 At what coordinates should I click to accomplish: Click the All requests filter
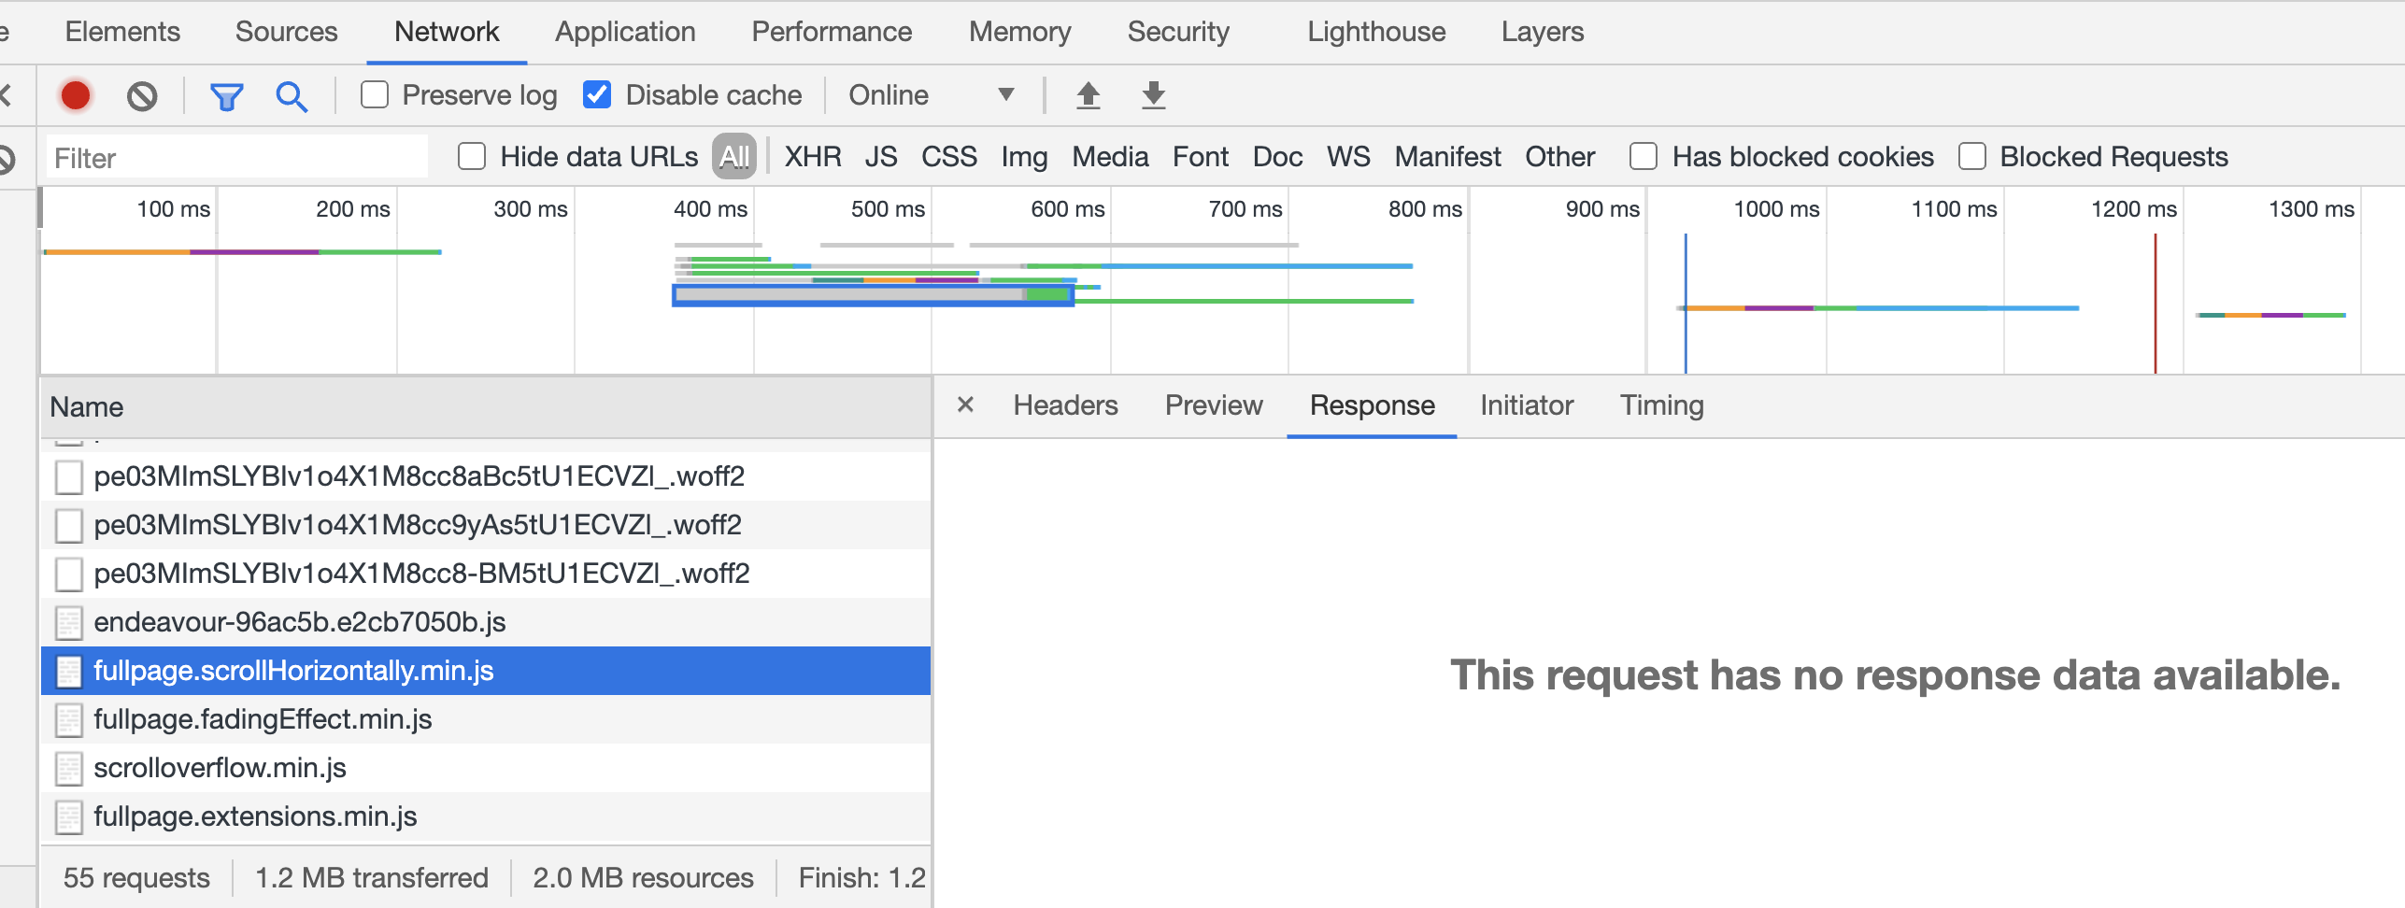733,157
